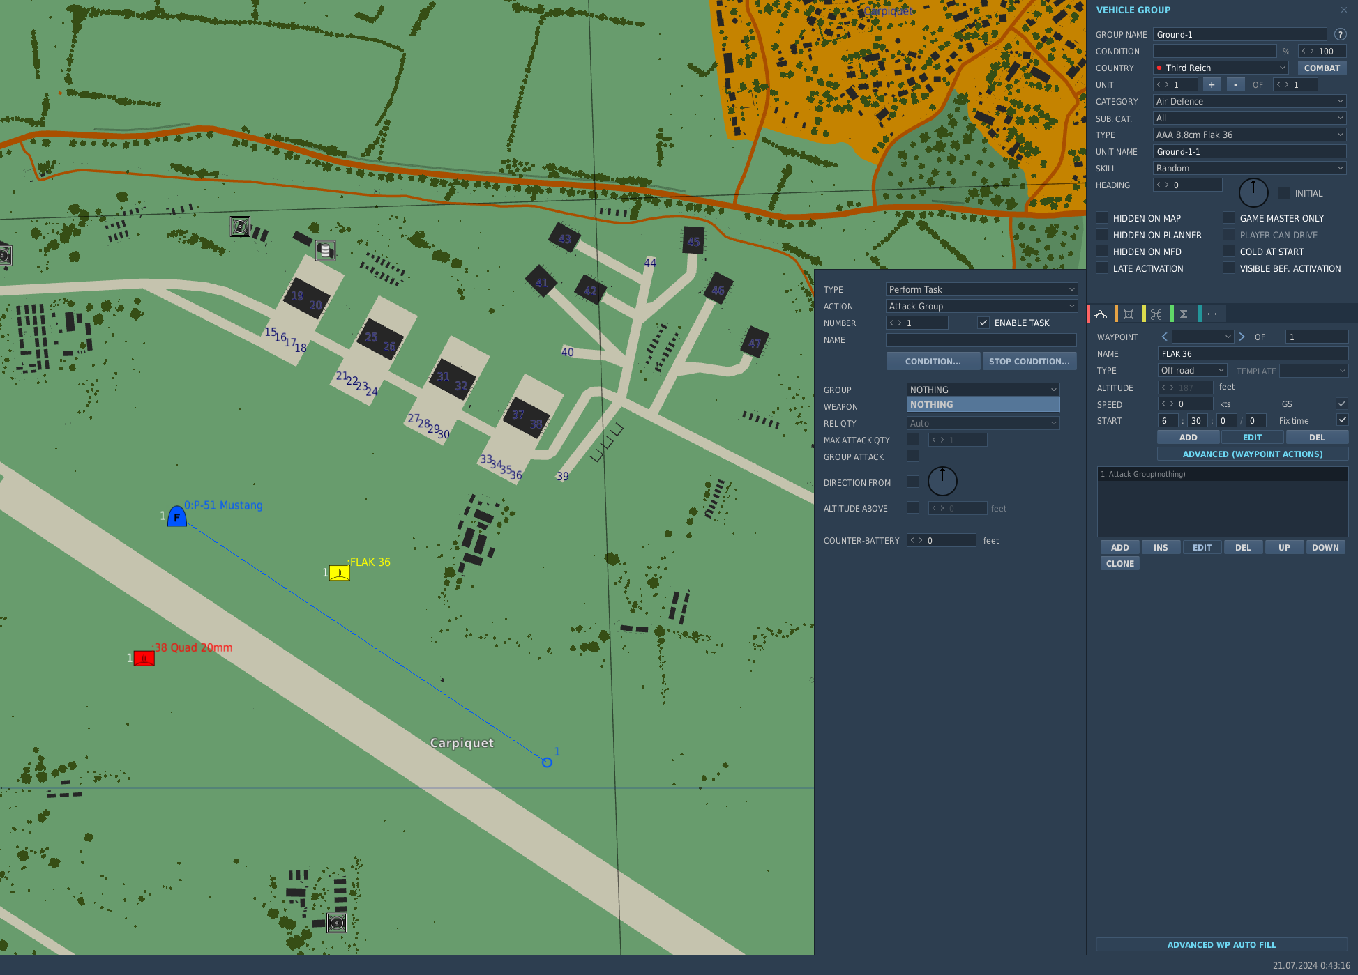Screen dimensions: 1358x975
Task: Select the red Quad 20mm unit icon
Action: pos(144,658)
